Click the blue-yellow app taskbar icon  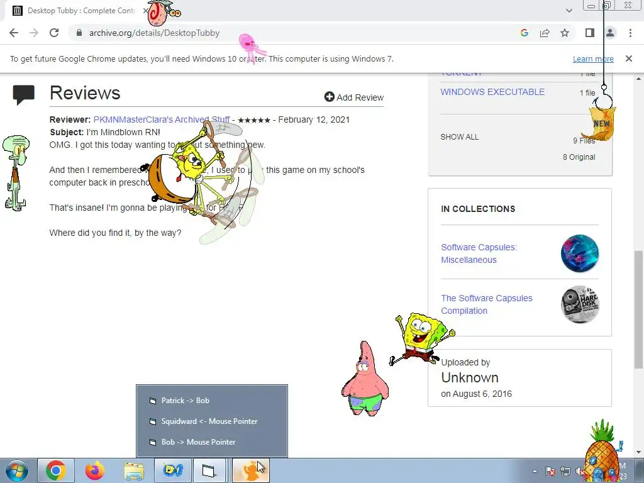pyautogui.click(x=172, y=470)
